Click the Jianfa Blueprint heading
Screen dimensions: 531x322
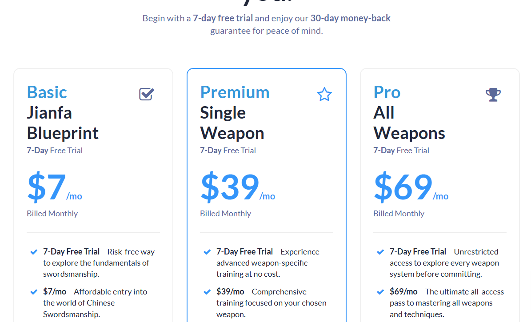63,123
